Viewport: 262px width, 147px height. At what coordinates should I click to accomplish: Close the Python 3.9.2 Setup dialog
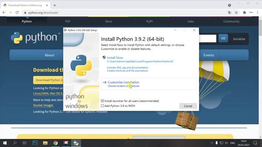coord(194,30)
